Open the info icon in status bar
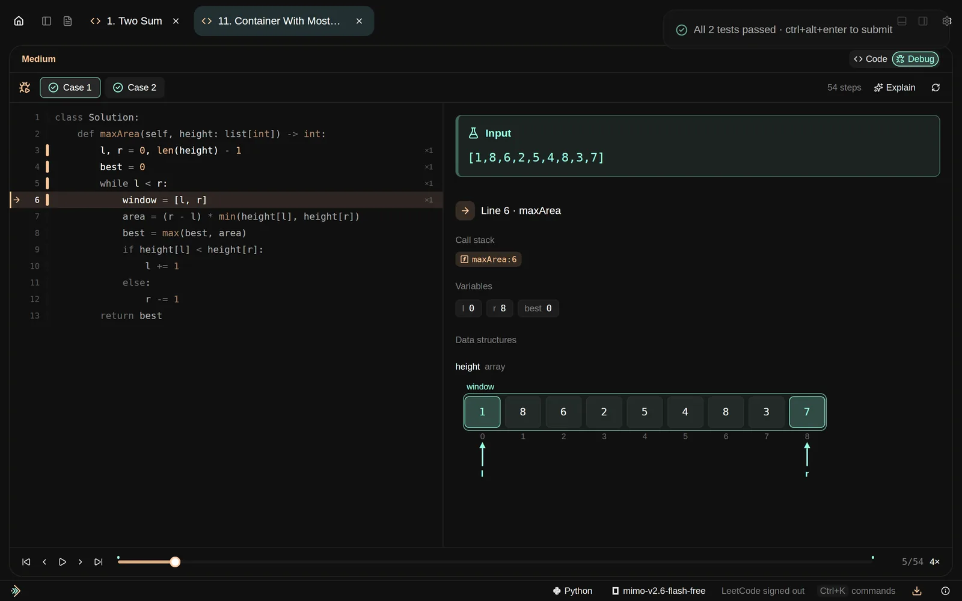Image resolution: width=962 pixels, height=601 pixels. click(945, 591)
